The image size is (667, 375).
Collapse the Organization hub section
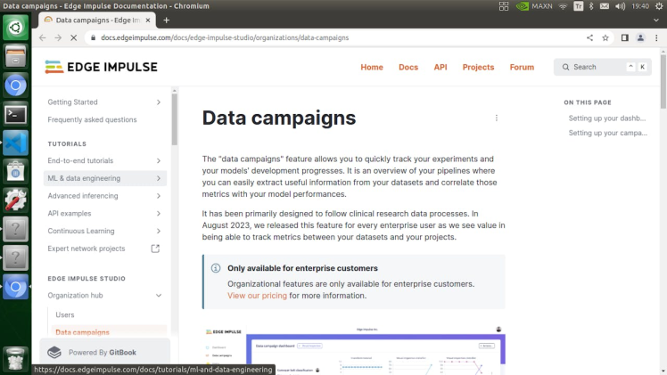point(159,296)
